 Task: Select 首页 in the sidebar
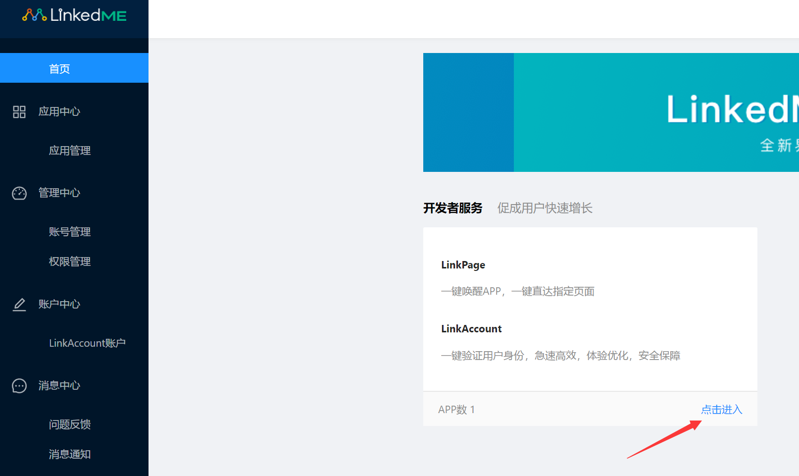pyautogui.click(x=74, y=68)
